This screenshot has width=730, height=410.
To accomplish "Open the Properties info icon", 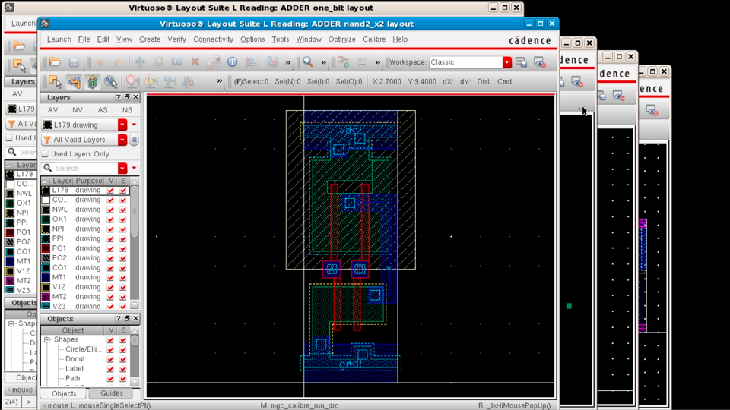I will 233,61.
